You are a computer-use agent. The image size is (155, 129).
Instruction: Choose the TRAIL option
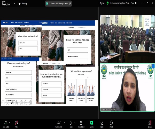pyautogui.click(x=28, y=49)
